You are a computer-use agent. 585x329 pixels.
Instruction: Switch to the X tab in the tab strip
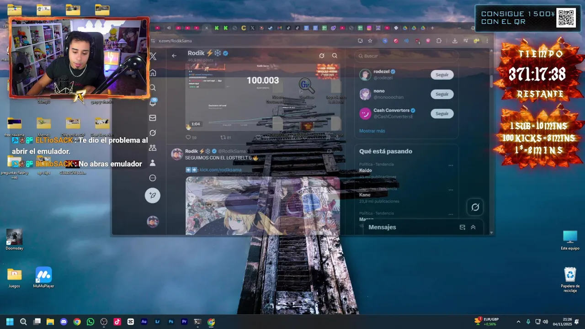pos(252,28)
